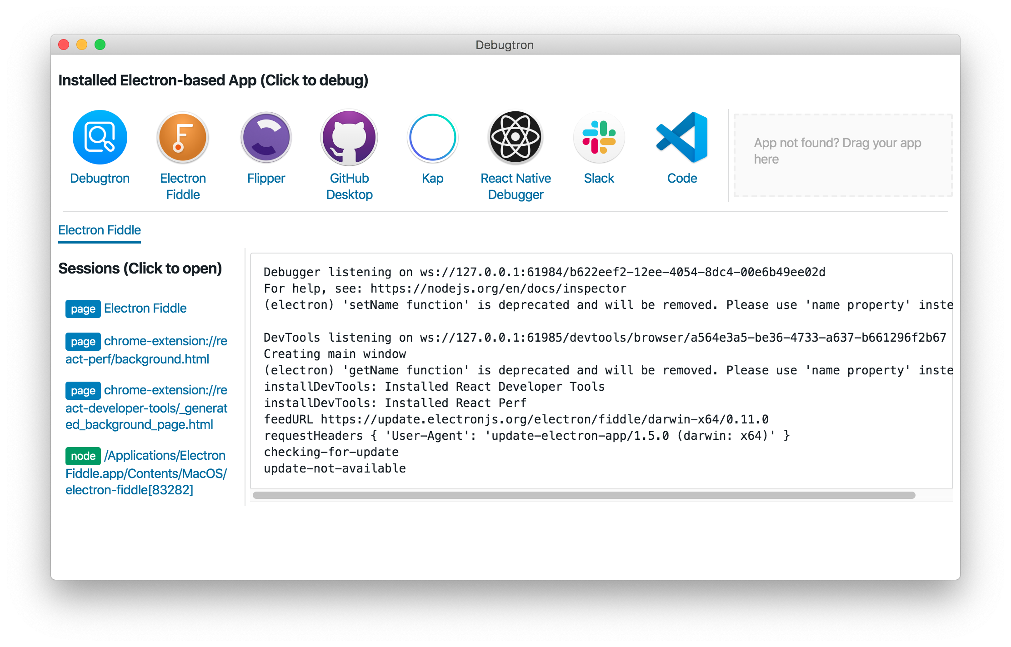Open the Electron Fiddle page session
This screenshot has height=647, width=1011.
point(145,309)
